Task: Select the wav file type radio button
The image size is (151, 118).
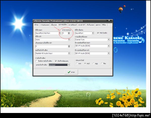Action: 77,63
